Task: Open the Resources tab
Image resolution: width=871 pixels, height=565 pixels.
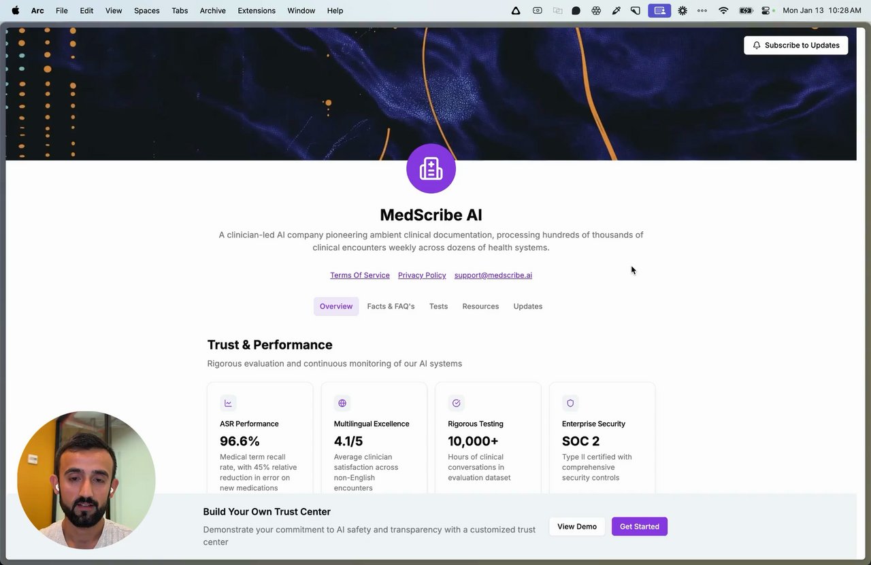Action: point(480,307)
